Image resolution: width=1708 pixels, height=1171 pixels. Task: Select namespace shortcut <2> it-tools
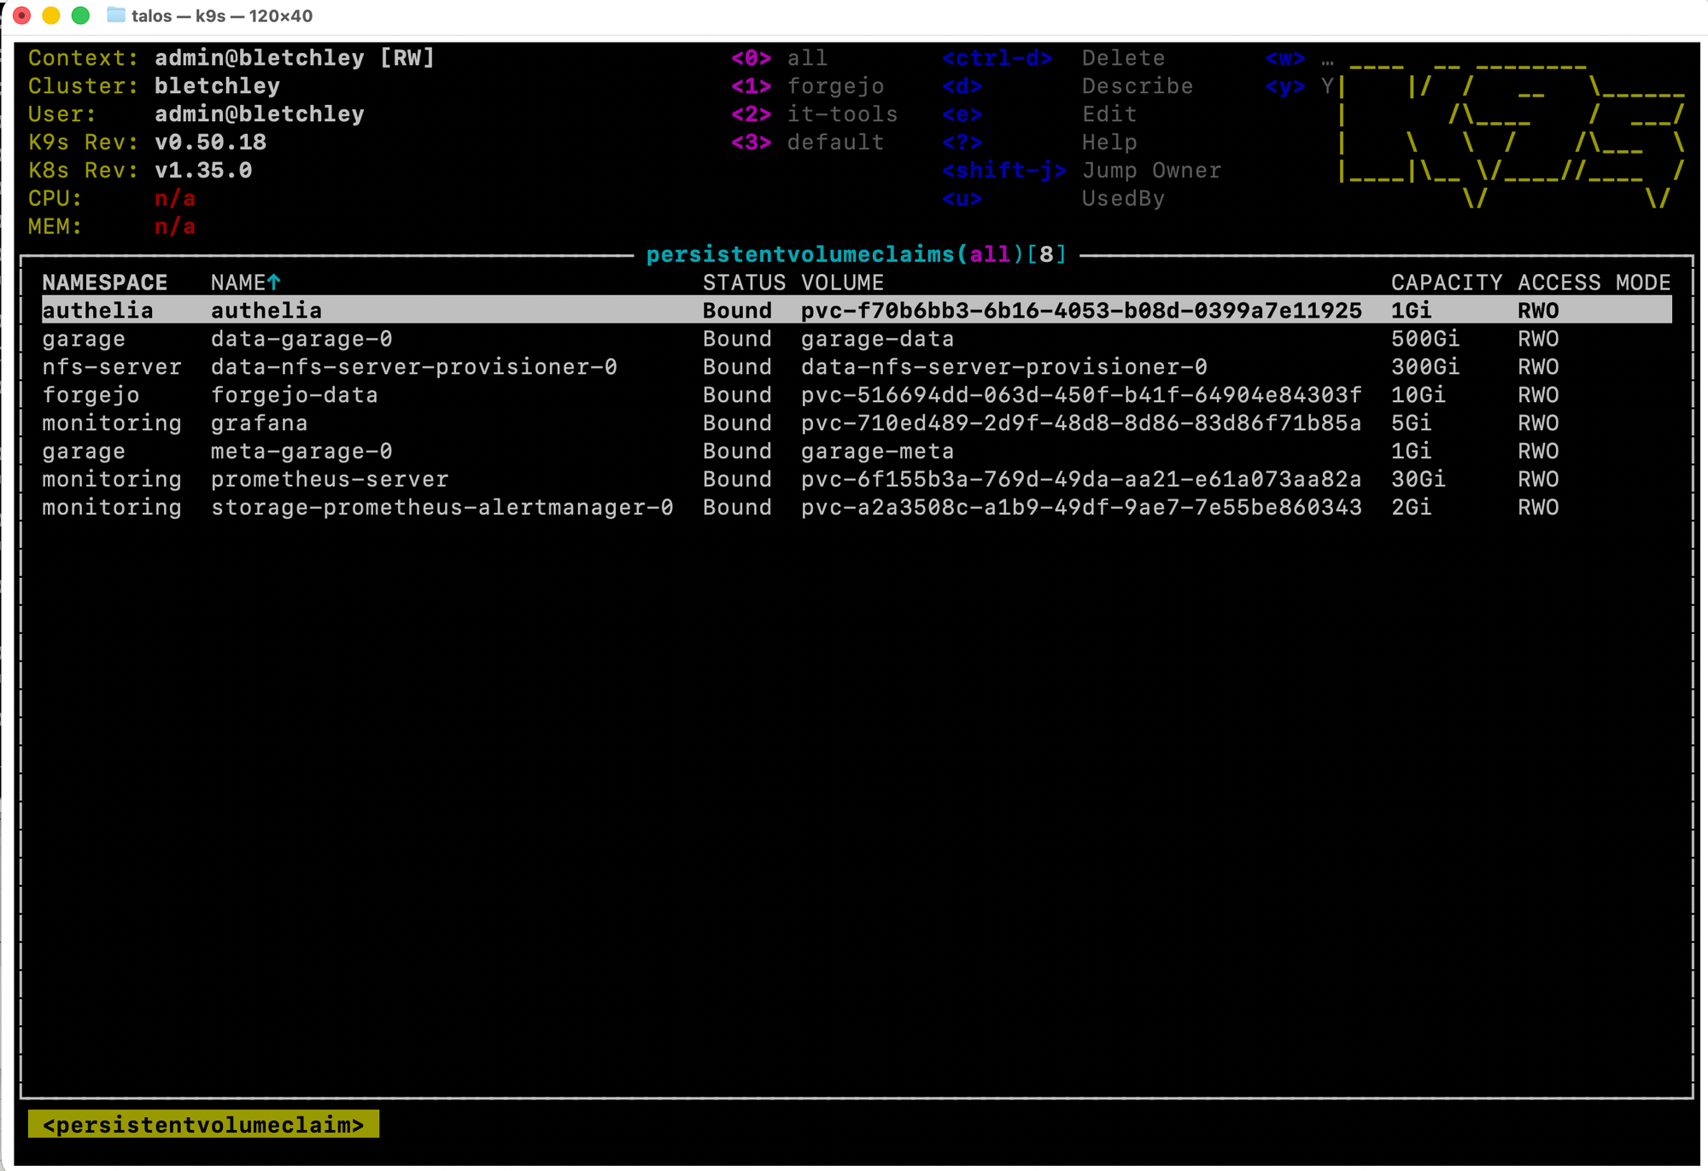814,114
